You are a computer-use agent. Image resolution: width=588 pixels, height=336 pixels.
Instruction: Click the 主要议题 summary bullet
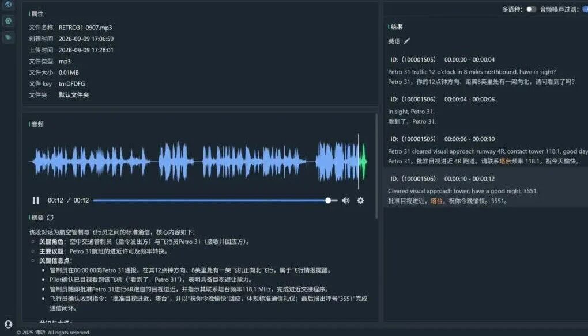104,251
